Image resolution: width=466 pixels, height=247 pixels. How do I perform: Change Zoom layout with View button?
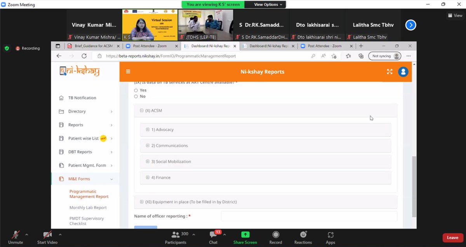point(455,15)
